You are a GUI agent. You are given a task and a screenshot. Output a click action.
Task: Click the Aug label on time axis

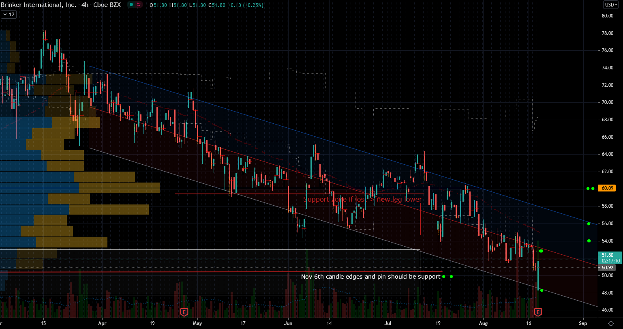(484, 323)
